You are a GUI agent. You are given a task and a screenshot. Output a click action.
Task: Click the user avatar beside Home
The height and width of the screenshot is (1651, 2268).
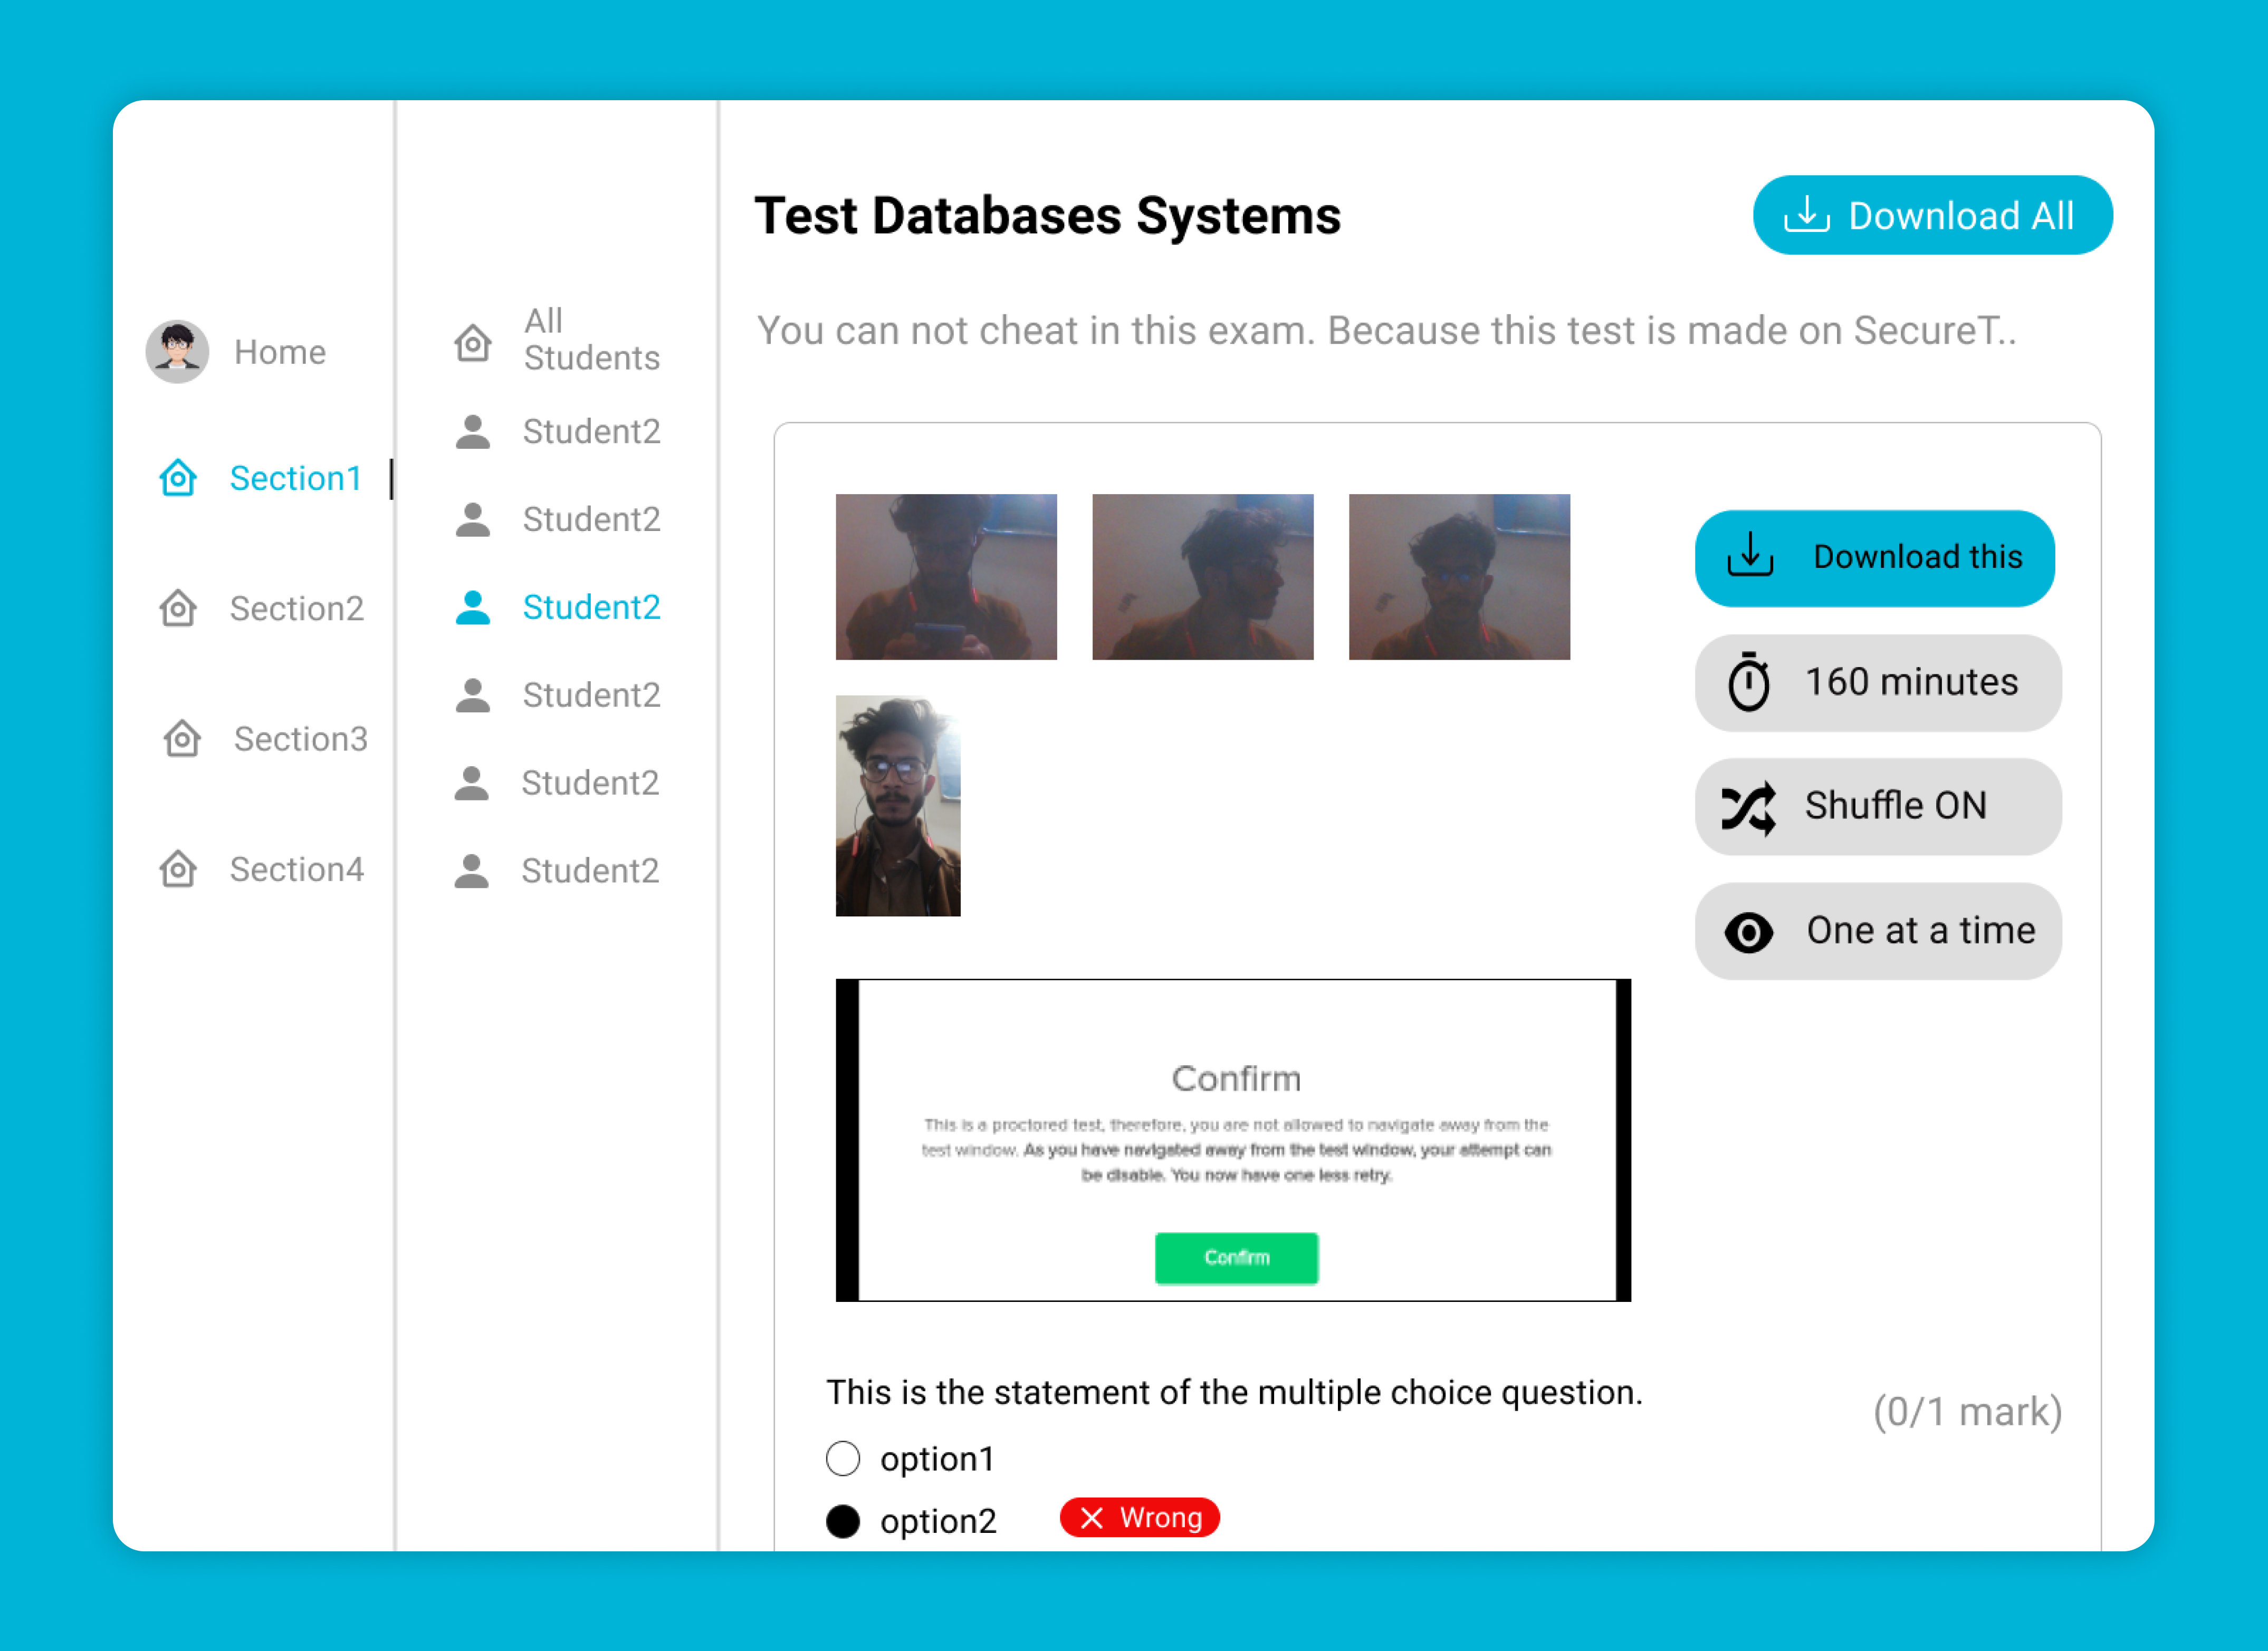177,352
